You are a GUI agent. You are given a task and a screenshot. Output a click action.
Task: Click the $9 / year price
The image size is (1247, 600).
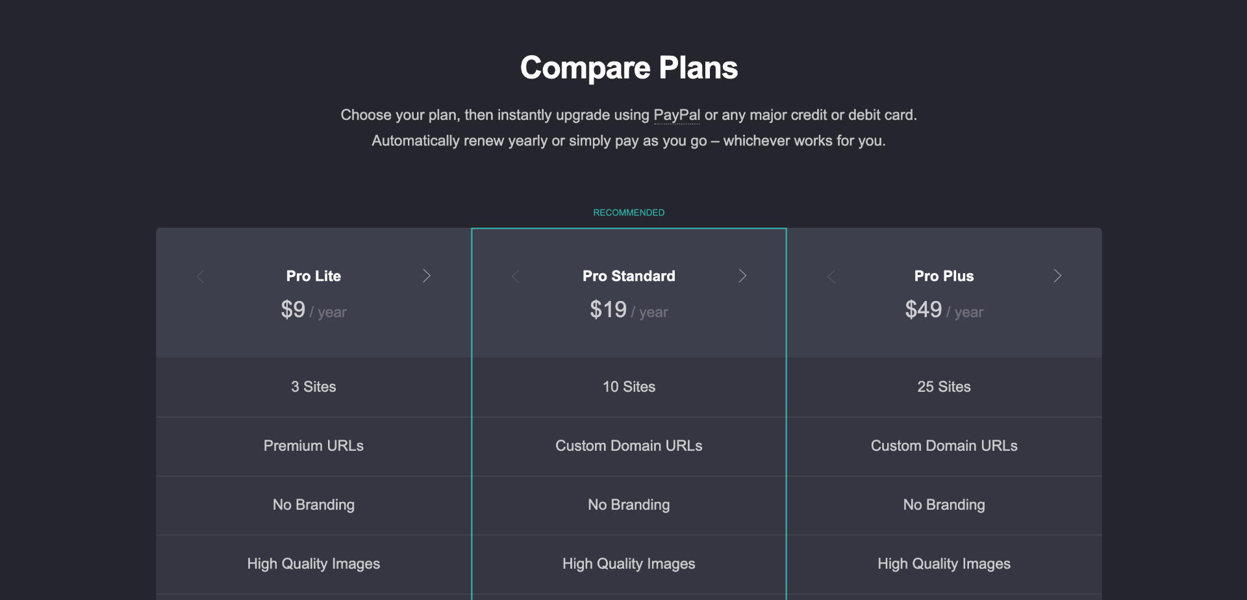click(314, 310)
